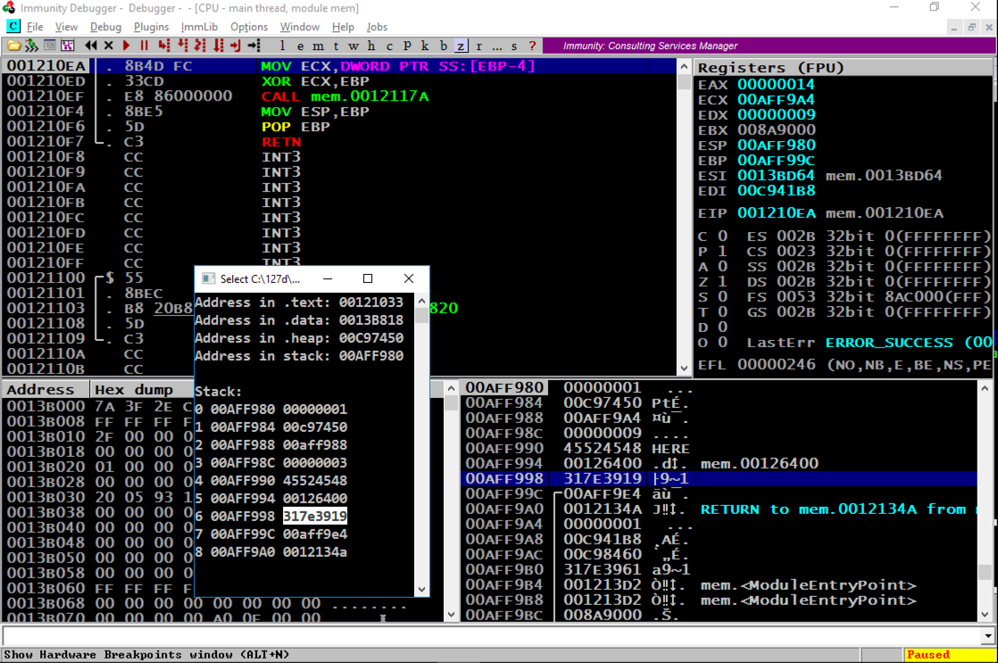Pause execution with the red pause icon

[x=144, y=46]
